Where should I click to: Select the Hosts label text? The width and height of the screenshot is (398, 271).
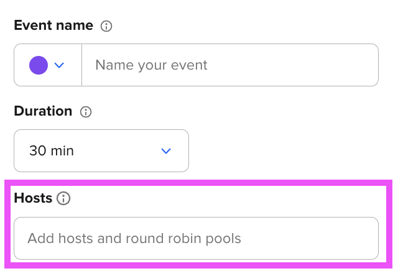pyautogui.click(x=33, y=198)
